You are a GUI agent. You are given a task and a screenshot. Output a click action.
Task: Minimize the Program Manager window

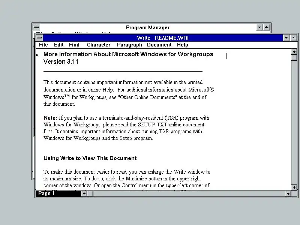[x=259, y=27]
